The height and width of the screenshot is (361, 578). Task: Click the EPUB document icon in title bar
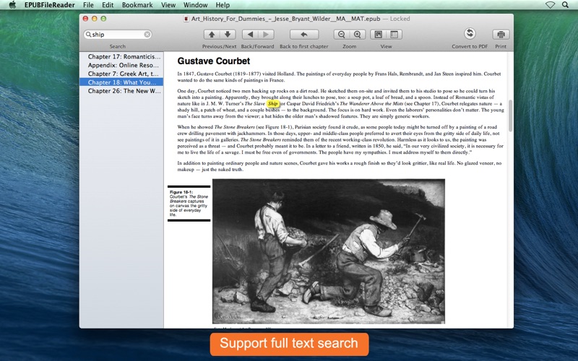coord(186,19)
